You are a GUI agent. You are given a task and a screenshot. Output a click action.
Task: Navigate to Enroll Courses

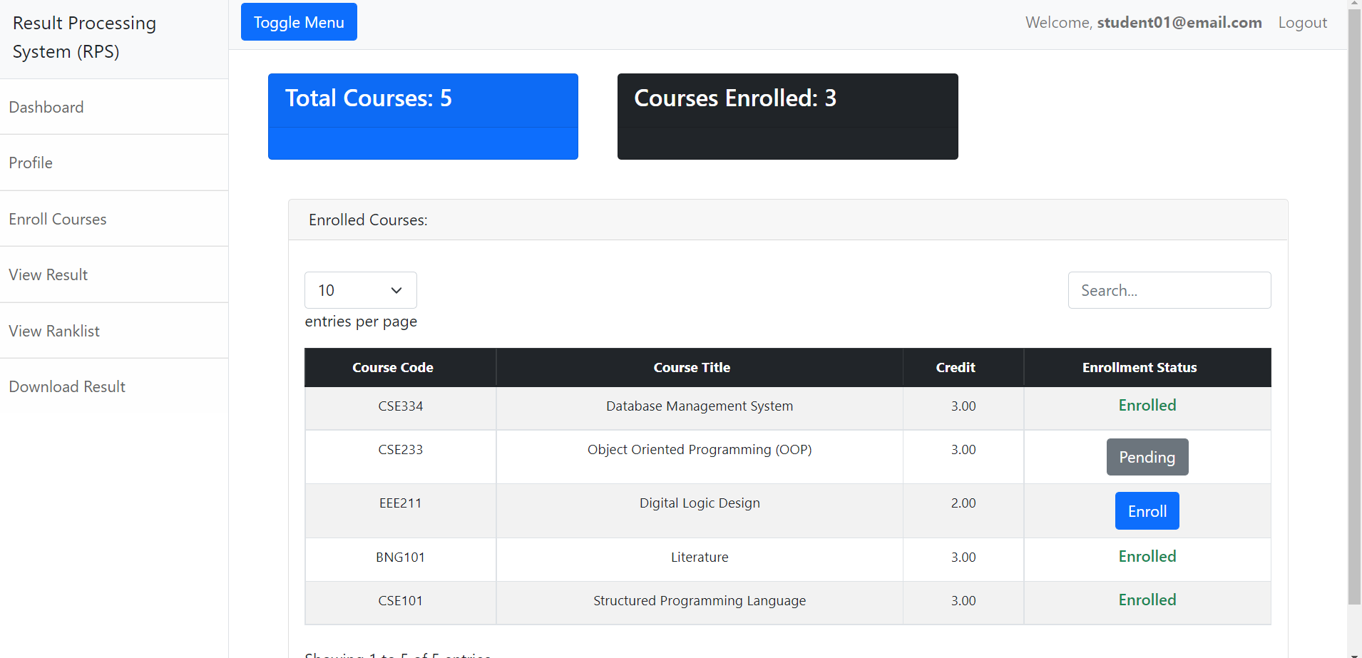point(58,219)
